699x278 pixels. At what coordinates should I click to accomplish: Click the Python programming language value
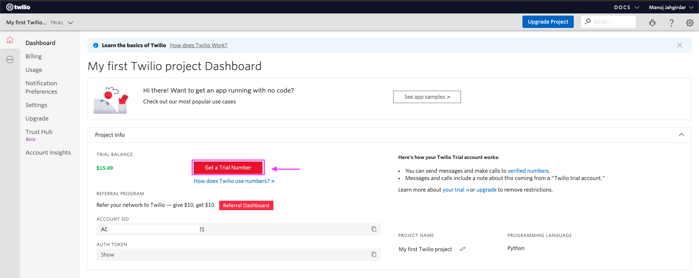(x=516, y=248)
